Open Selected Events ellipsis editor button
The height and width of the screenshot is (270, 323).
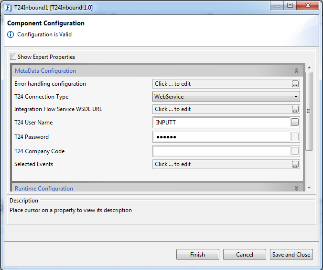pos(295,164)
